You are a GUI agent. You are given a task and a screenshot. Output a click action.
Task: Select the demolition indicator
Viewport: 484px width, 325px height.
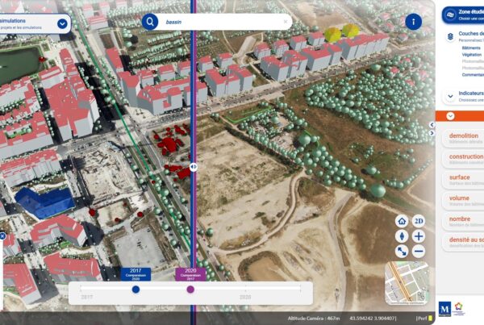[x=462, y=139]
